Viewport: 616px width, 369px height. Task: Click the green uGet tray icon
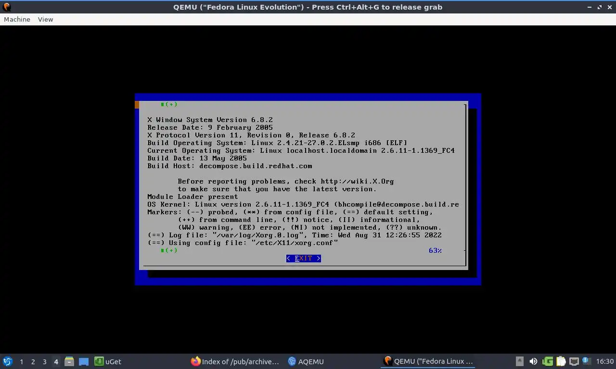[x=548, y=361]
